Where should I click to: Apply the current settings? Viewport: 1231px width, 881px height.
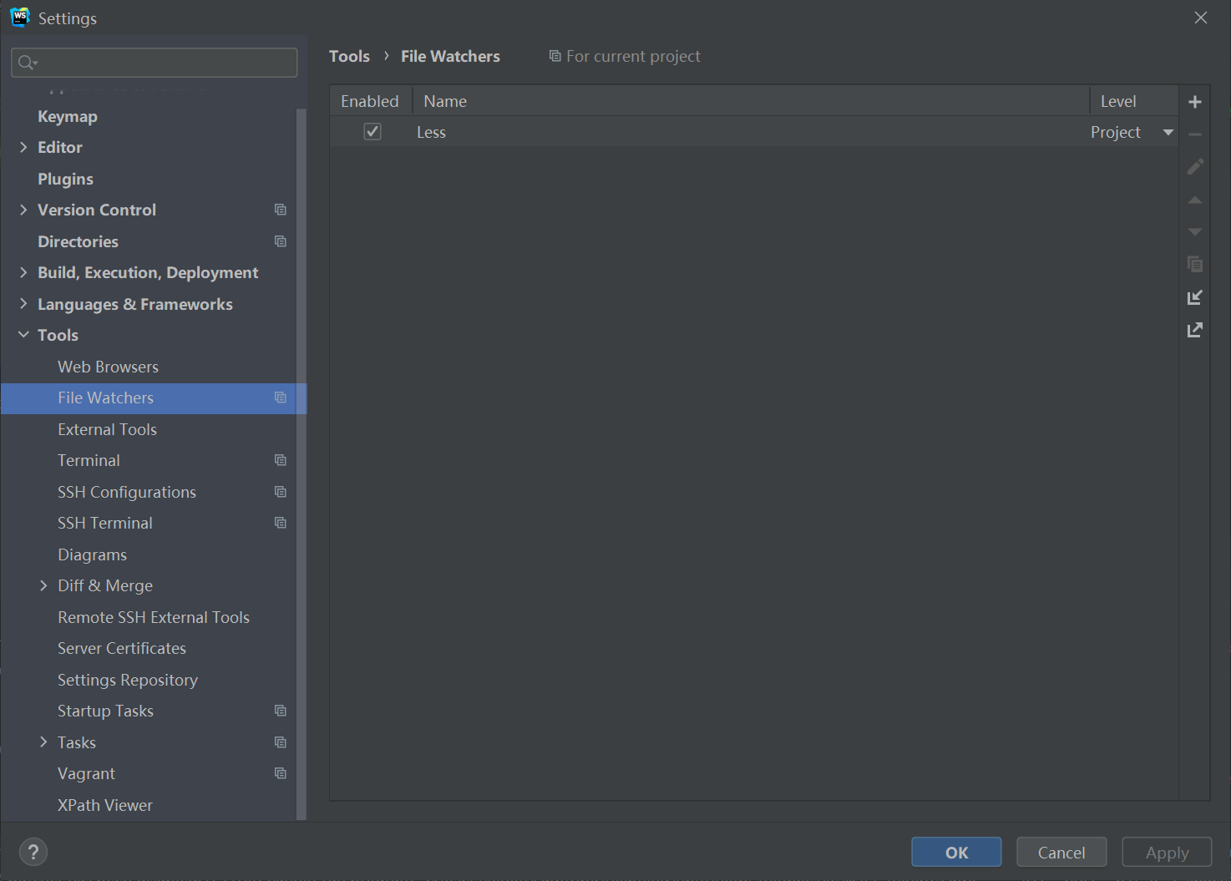point(1166,852)
